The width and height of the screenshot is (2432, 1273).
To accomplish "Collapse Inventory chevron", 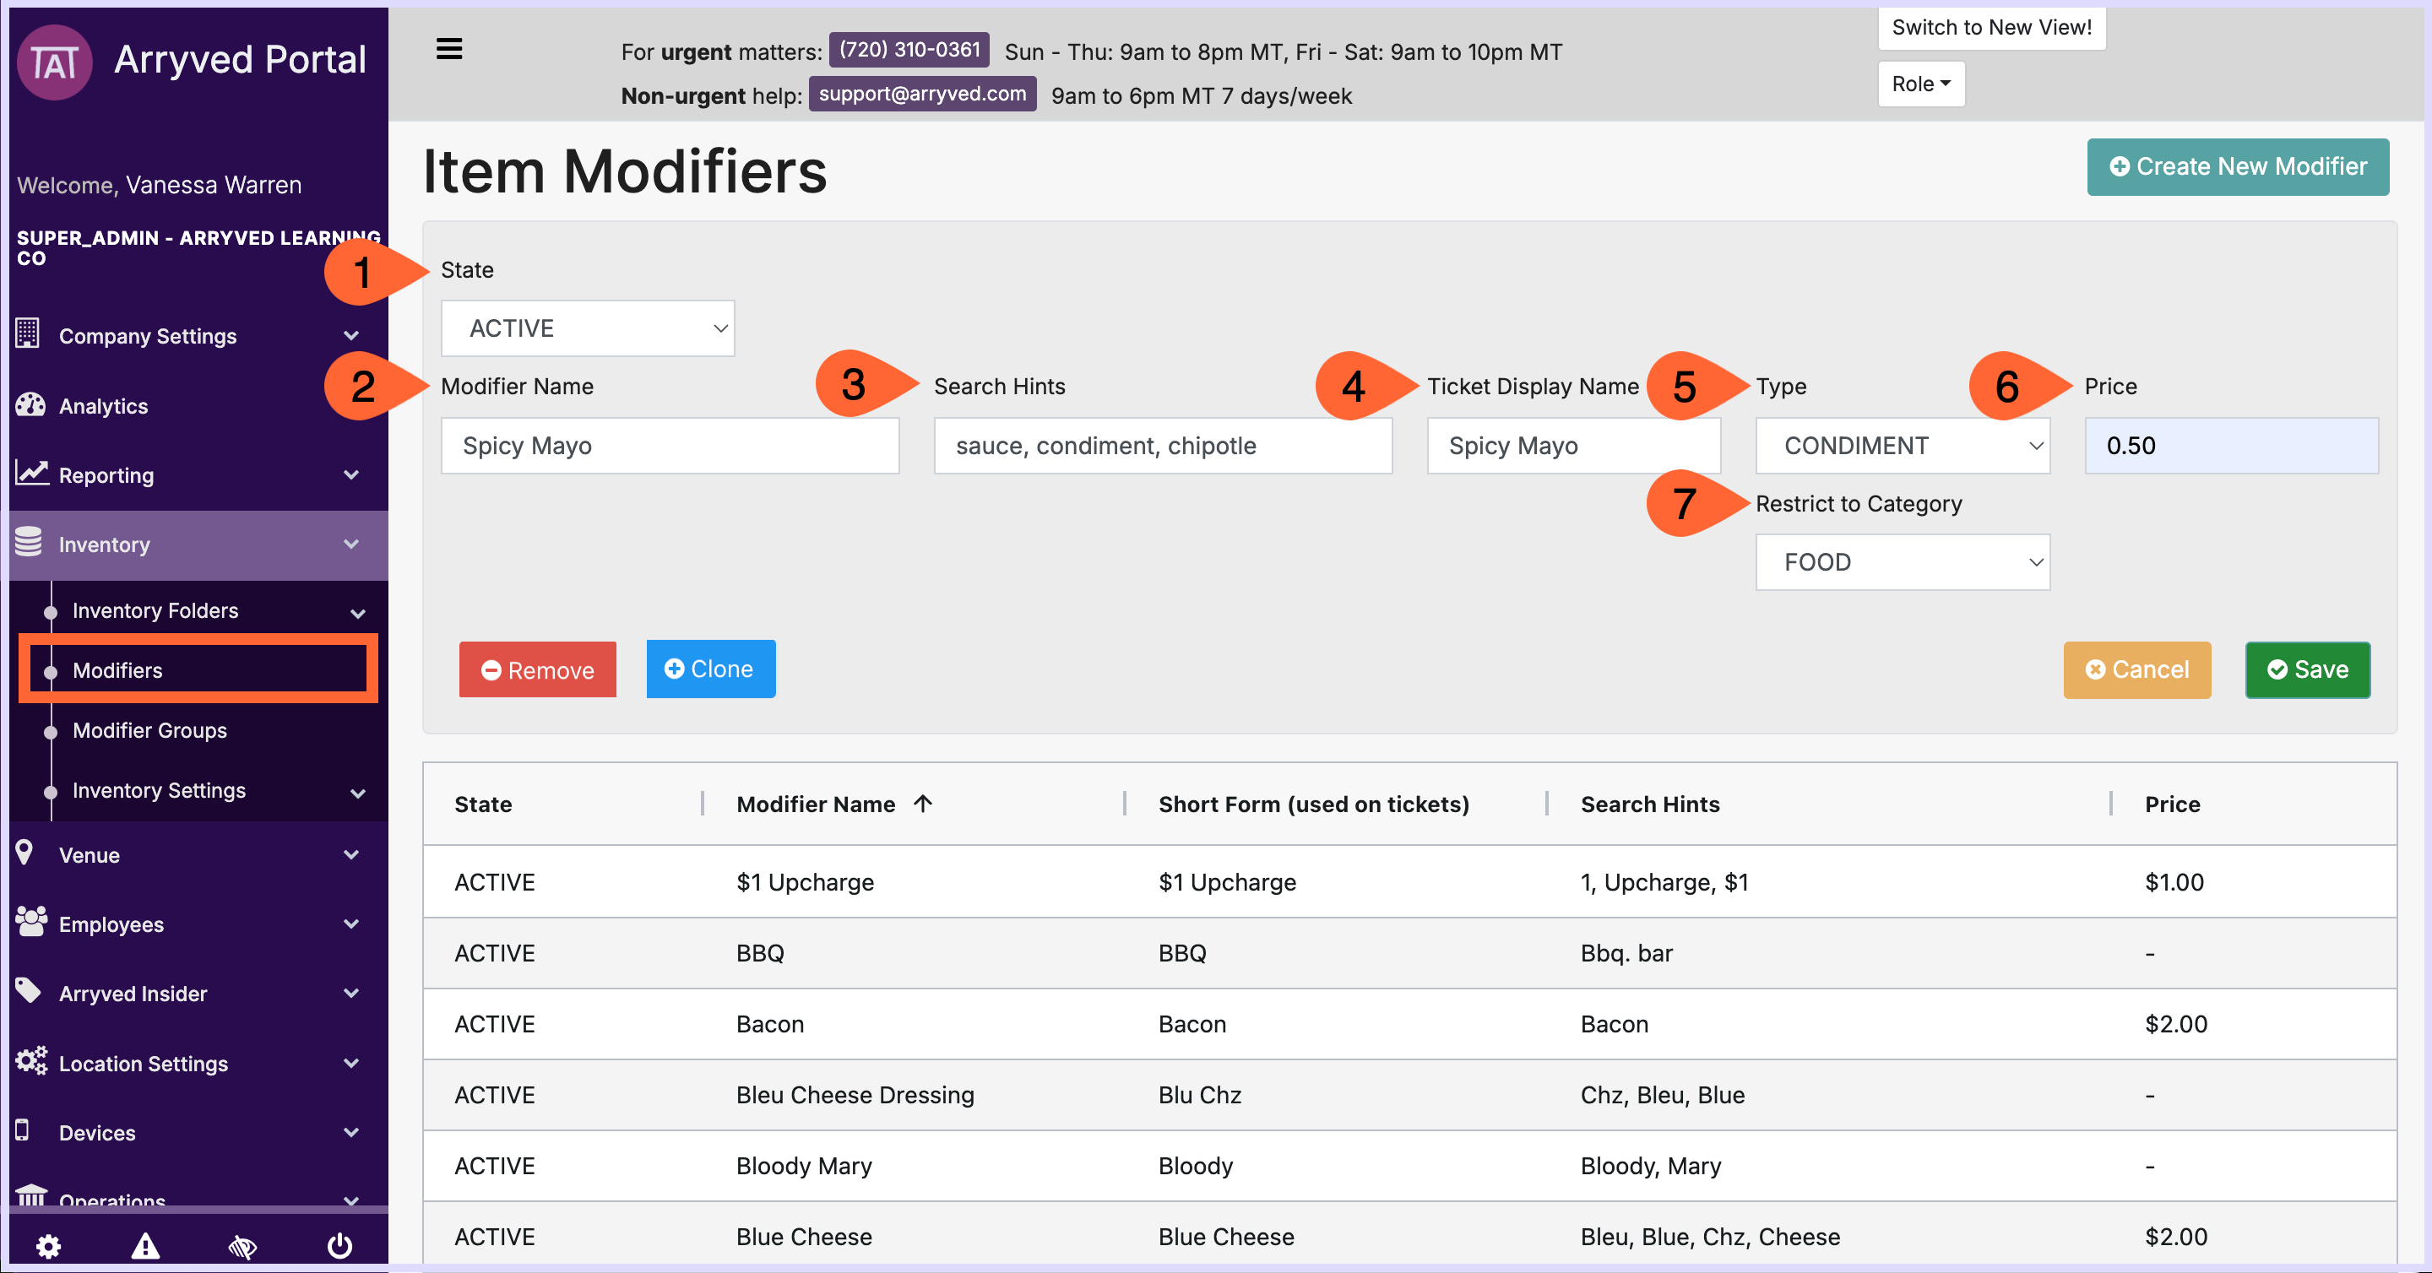I will tap(351, 544).
